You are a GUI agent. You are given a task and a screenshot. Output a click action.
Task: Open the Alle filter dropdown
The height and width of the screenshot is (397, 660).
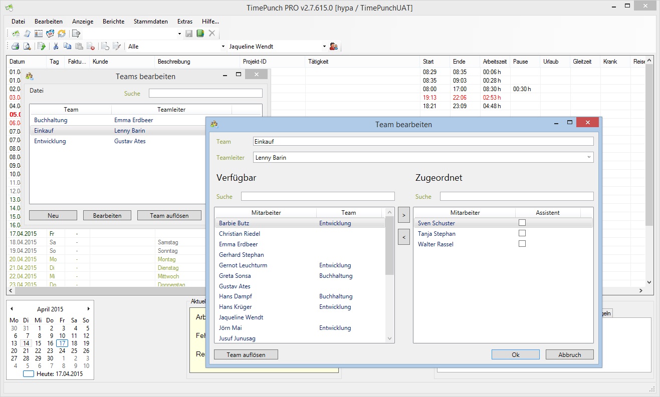[223, 47]
